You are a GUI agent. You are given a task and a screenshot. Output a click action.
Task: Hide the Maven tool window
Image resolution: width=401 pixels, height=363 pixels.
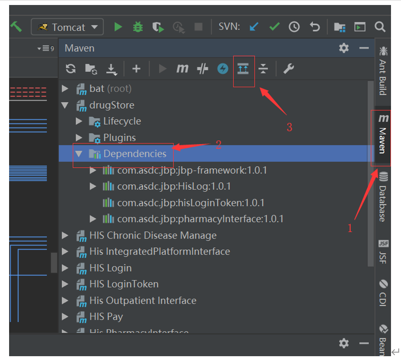click(364, 48)
